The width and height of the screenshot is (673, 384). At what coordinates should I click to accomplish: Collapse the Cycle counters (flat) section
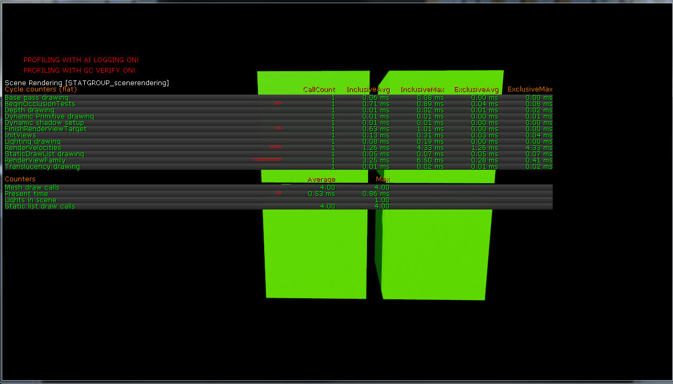click(40, 89)
